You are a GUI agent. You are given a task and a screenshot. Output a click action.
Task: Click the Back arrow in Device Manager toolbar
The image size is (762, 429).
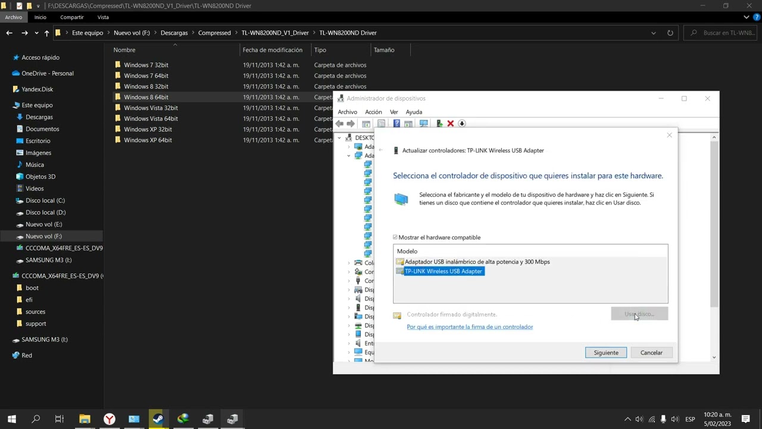tap(339, 123)
